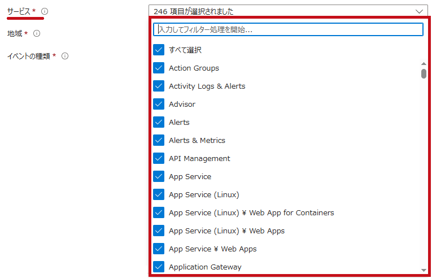The image size is (432, 278).
Task: Uncheck the Advisor checkbox
Action: pos(159,104)
